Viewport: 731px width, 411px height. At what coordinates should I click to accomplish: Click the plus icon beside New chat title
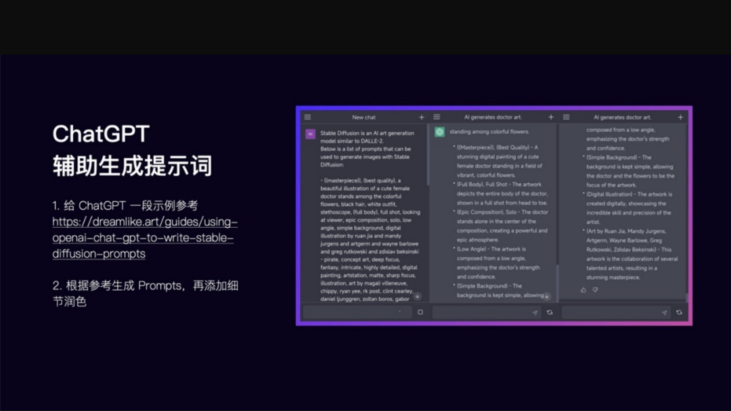pyautogui.click(x=422, y=118)
